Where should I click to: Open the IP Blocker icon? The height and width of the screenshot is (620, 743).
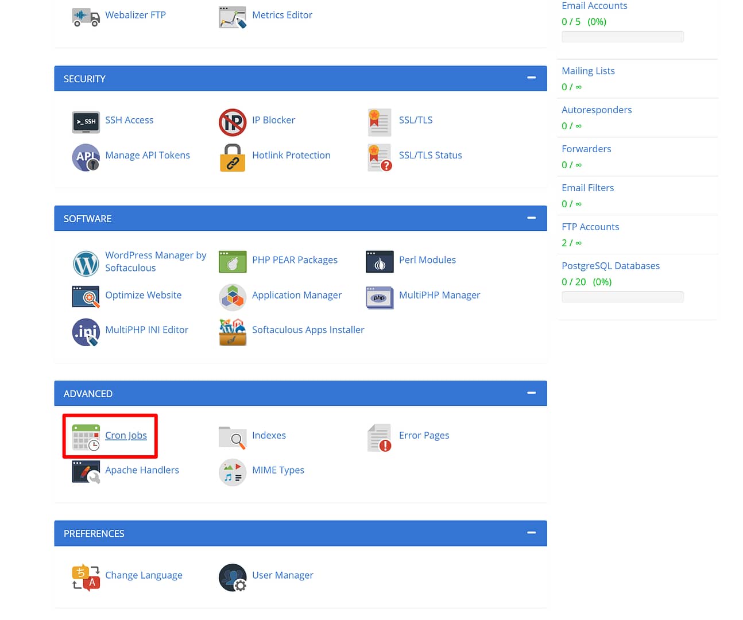tap(233, 122)
